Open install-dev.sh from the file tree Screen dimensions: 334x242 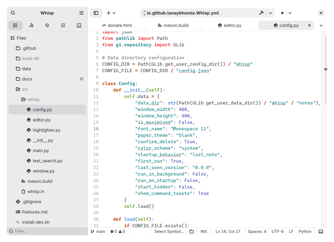click(x=47, y=222)
